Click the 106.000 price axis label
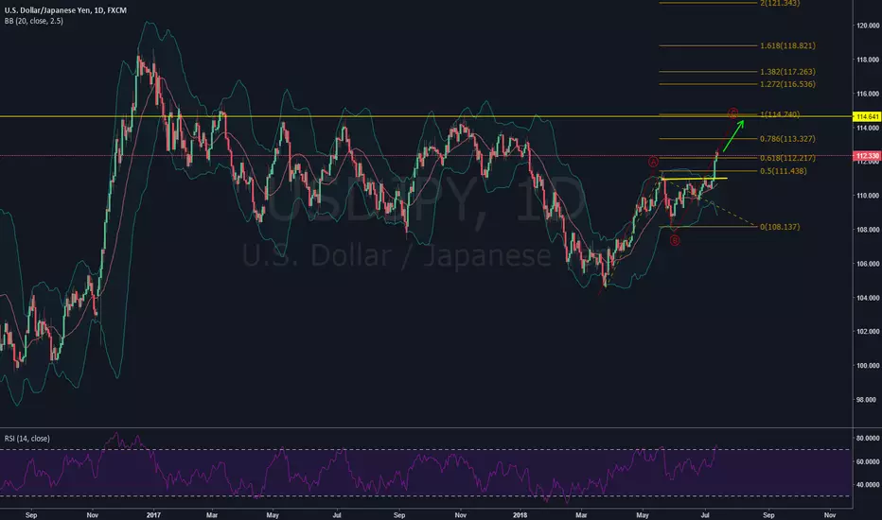 click(x=868, y=264)
